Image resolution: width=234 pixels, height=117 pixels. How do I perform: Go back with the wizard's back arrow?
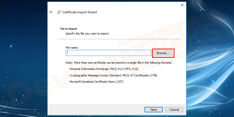click(x=51, y=12)
